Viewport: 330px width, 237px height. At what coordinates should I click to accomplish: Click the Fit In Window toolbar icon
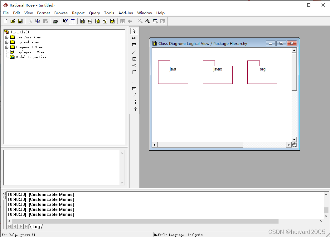155,21
